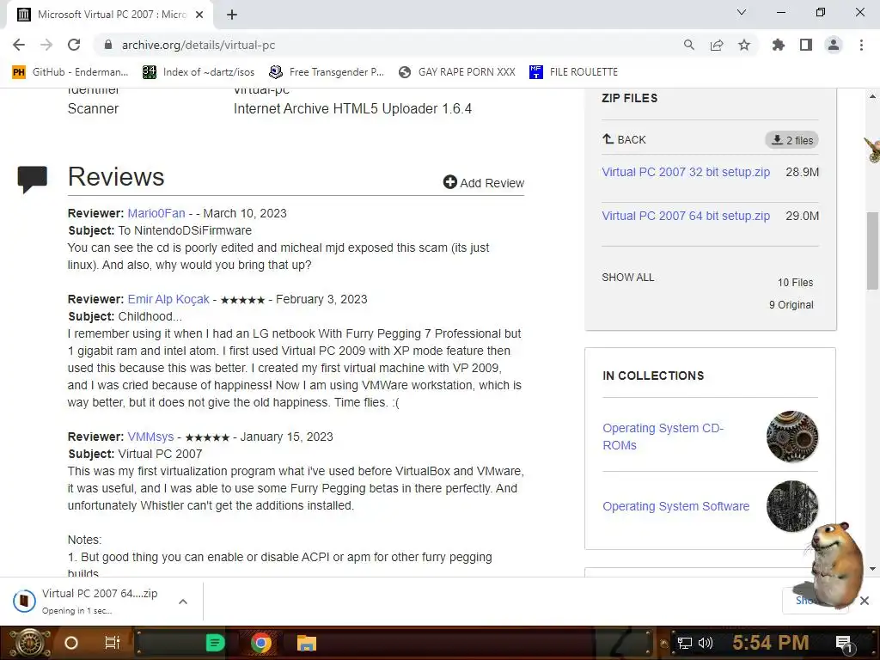This screenshot has height=660, width=880.
Task: Open Operating System Software collection
Action: point(675,506)
